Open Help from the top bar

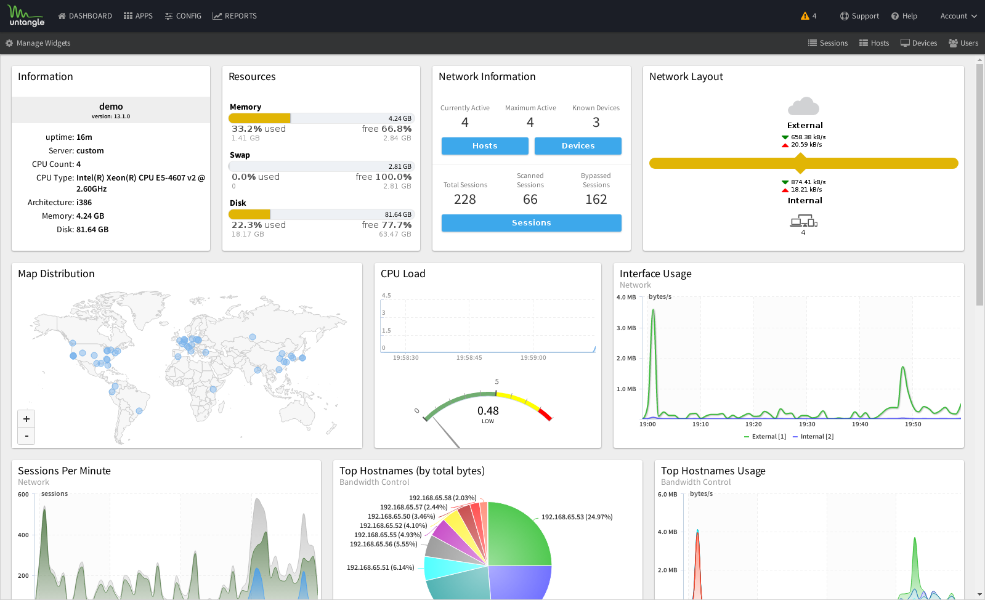tap(904, 16)
